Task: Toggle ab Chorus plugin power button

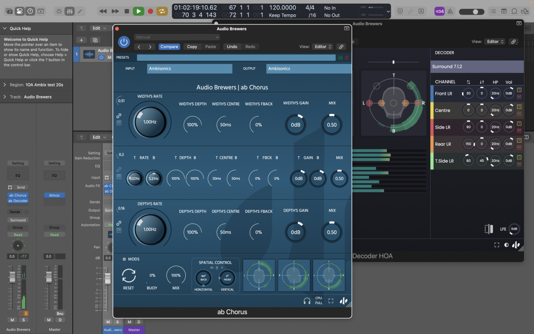Action: [x=124, y=42]
